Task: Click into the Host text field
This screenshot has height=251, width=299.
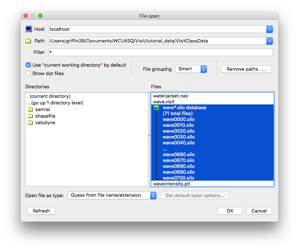Action: click(x=158, y=29)
